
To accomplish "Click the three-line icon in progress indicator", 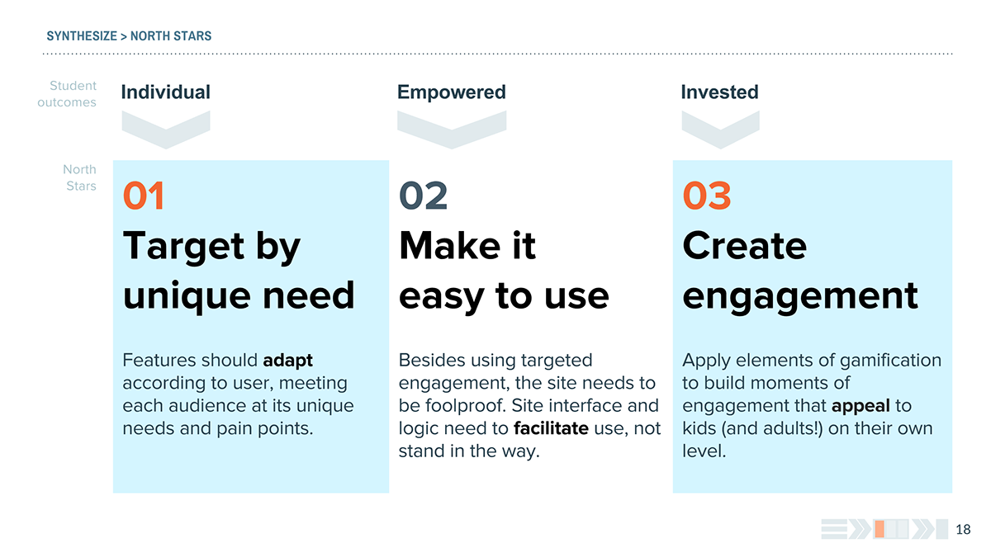I will pyautogui.click(x=834, y=529).
